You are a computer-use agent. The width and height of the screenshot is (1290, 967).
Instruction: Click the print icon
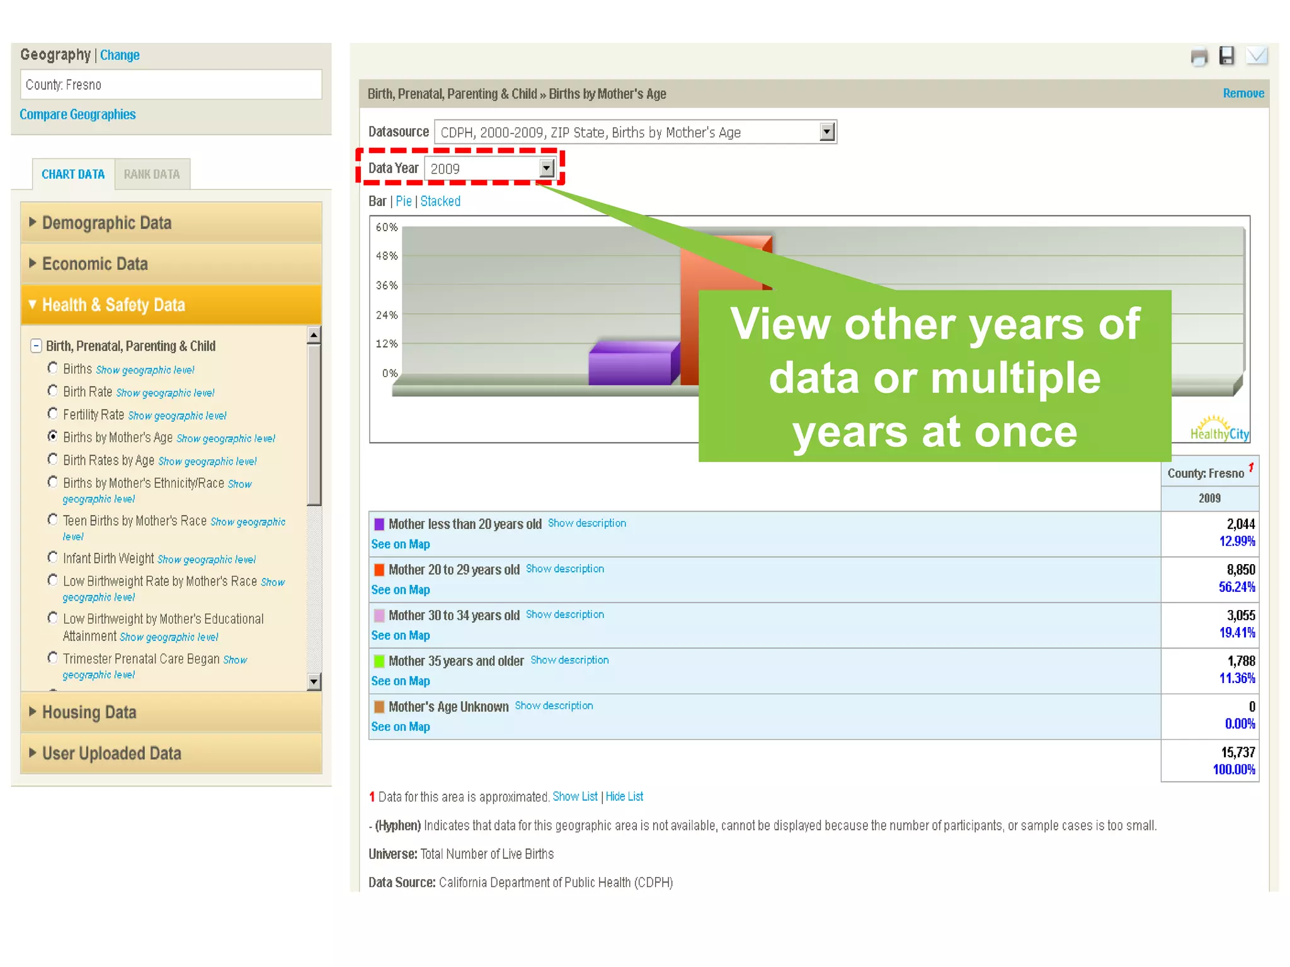[x=1199, y=57]
